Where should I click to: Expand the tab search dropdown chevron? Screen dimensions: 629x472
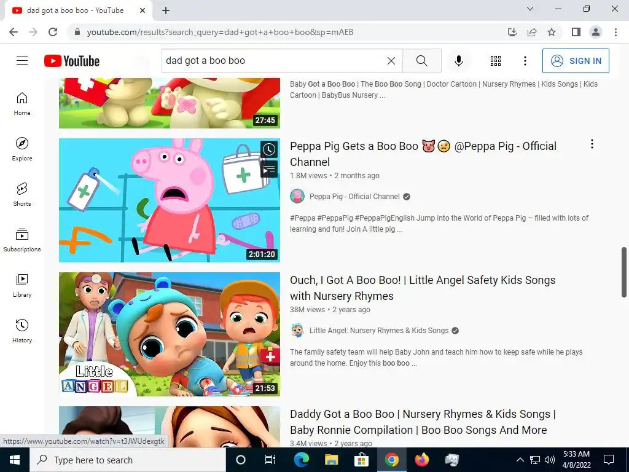530,9
